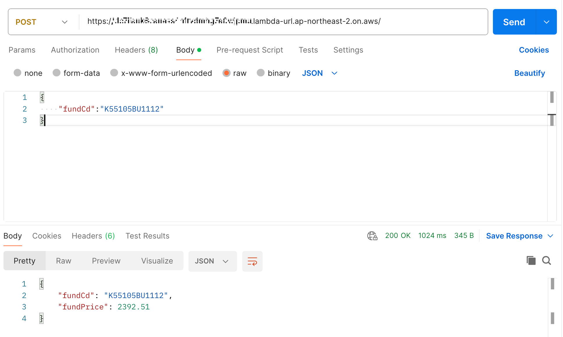This screenshot has height=337, width=563.
Task: Expand the Send button arrow menu
Action: point(546,22)
